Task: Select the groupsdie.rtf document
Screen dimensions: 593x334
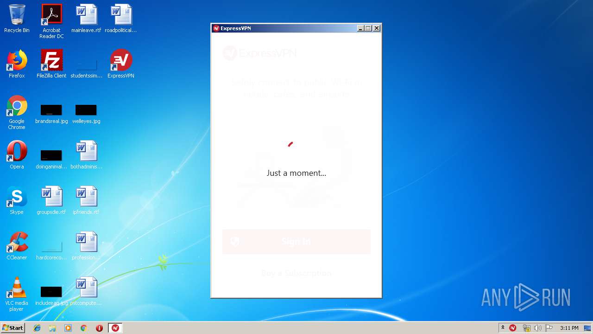Action: tap(51, 200)
